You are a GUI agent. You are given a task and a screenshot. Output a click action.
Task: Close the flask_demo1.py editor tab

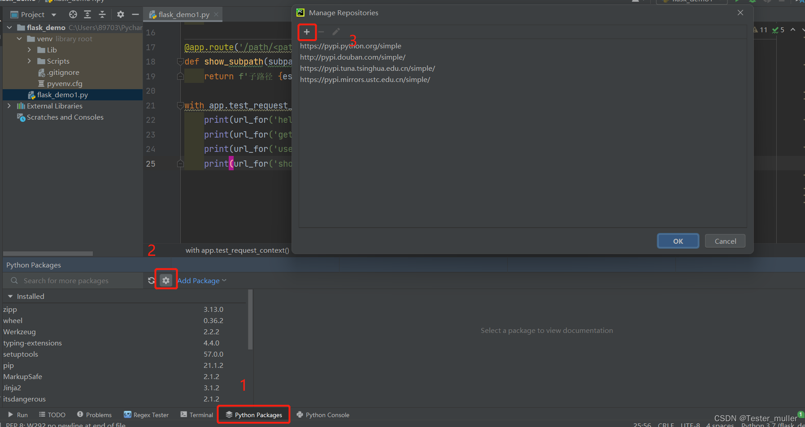coord(216,14)
